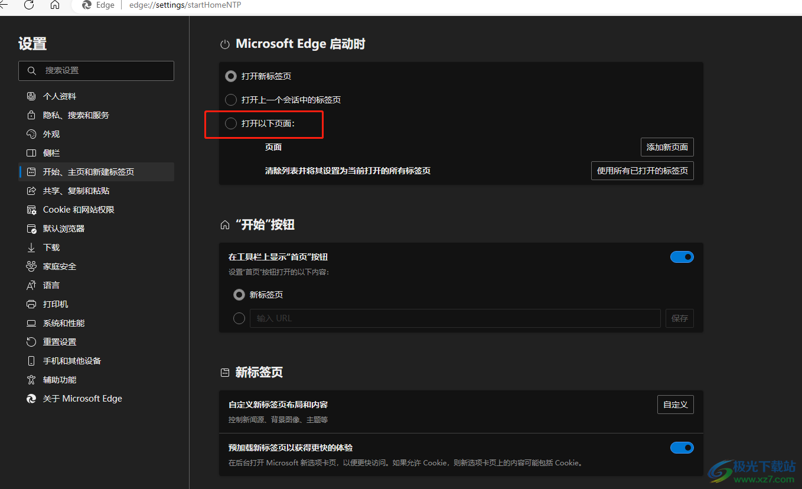The image size is (802, 489).
Task: Select 打开新标签页 startup radio option
Action: click(x=231, y=76)
